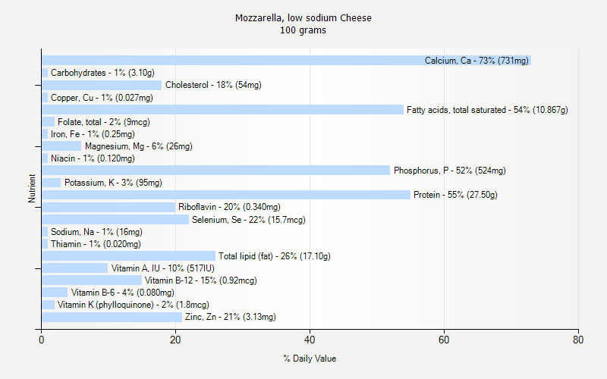607x379 pixels.
Task: Select the Potassium, K 3% label
Action: point(113,183)
